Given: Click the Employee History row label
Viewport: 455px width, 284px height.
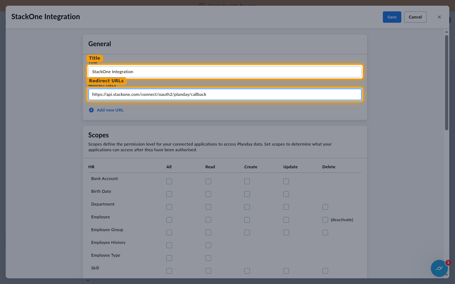Looking at the screenshot, I should click(108, 242).
